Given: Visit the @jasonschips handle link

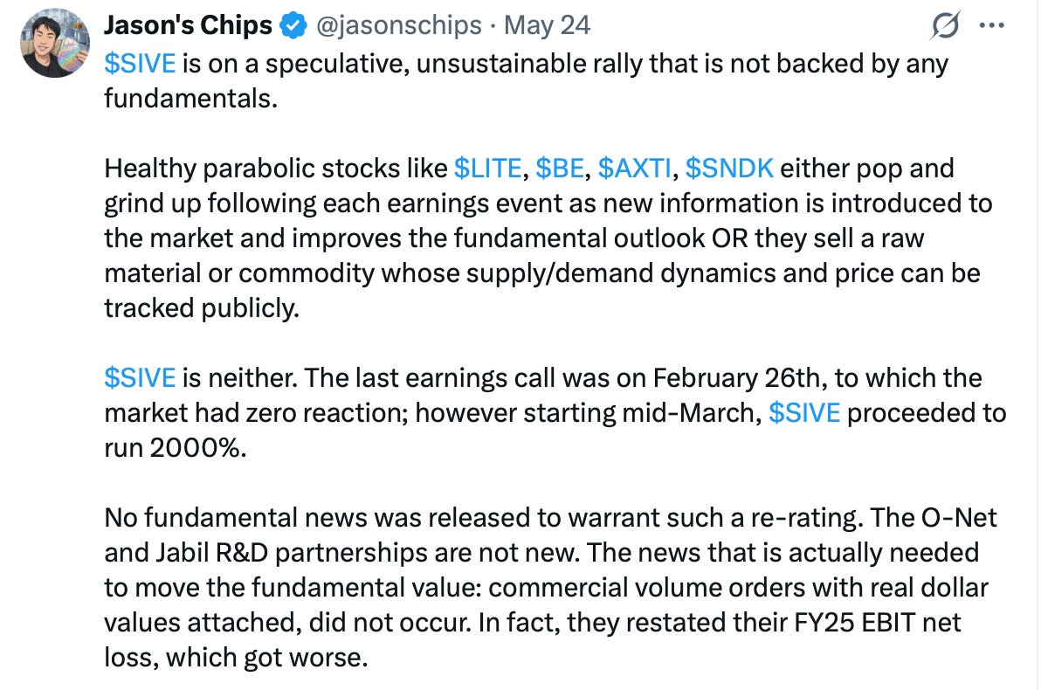Looking at the screenshot, I should [398, 26].
